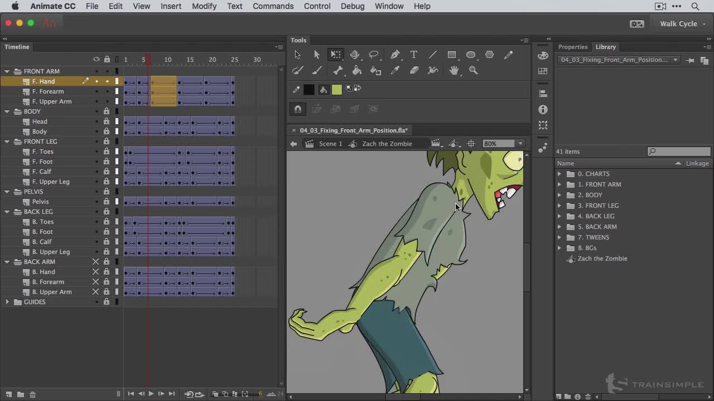Show the hidden B. Forearm layer
The width and height of the screenshot is (714, 401).
(95, 282)
